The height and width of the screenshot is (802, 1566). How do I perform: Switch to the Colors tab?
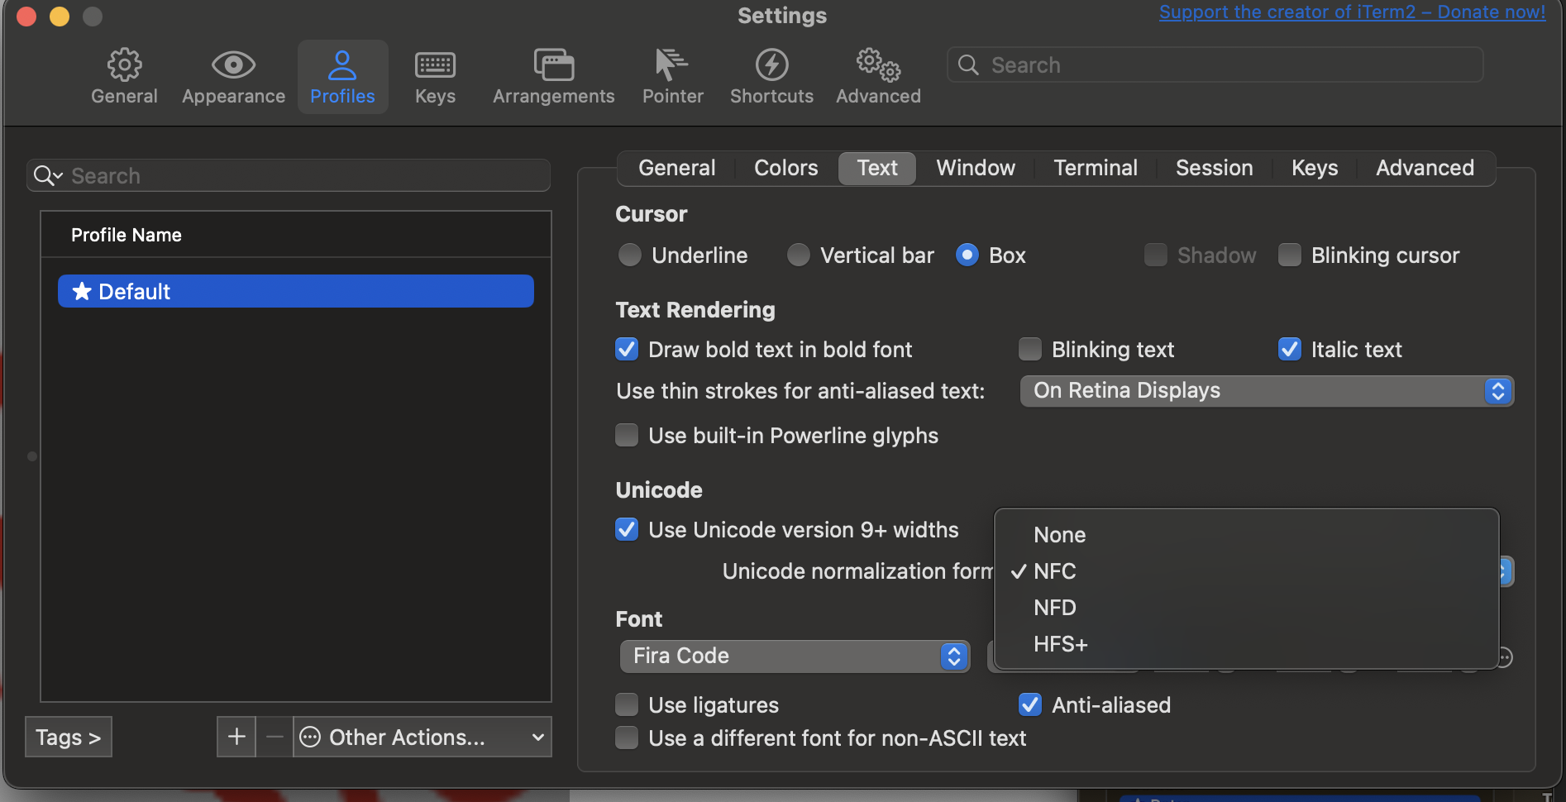coord(785,168)
